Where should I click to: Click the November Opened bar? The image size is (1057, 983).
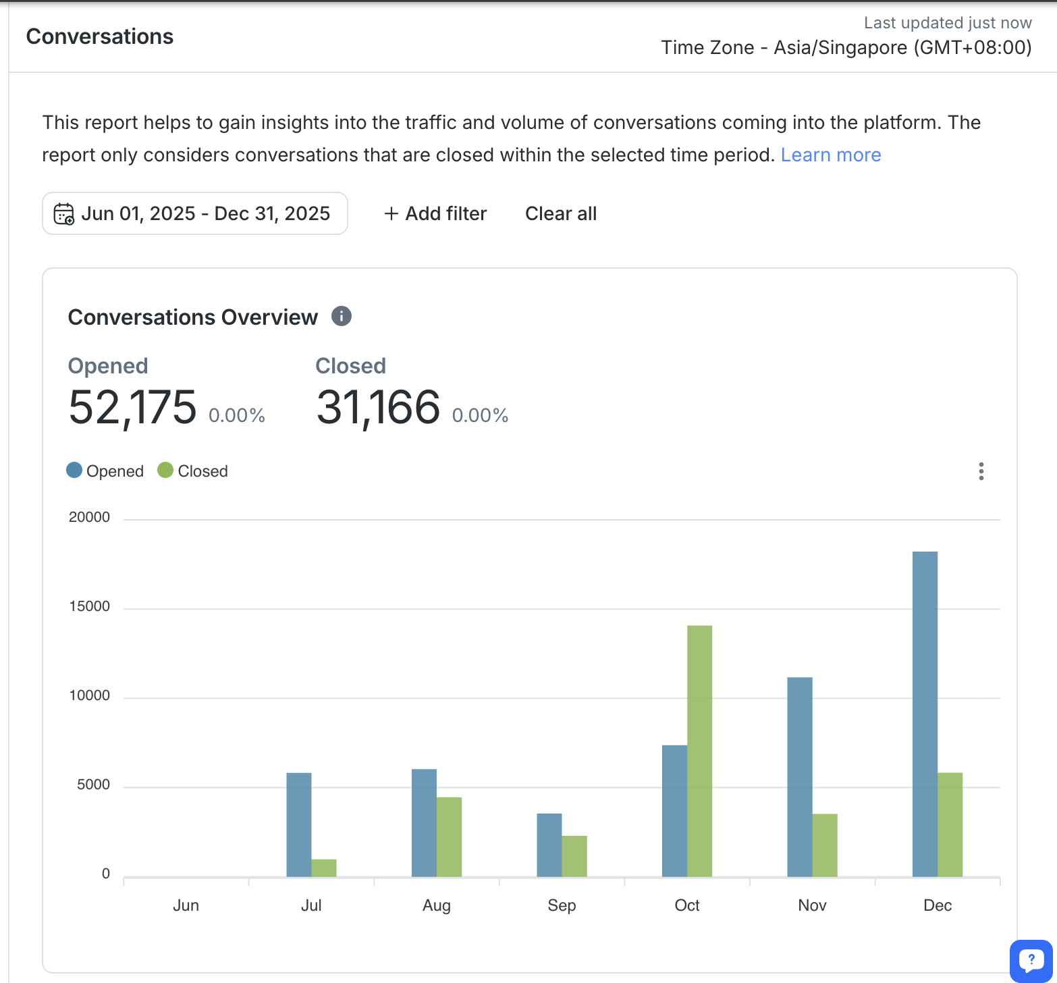[x=800, y=776]
